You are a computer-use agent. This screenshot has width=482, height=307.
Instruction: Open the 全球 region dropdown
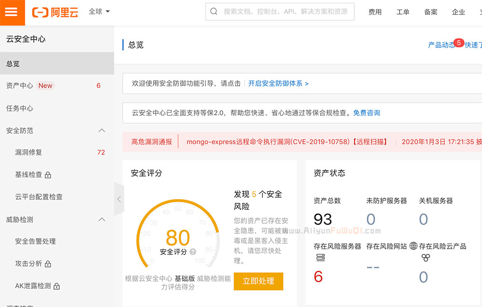[99, 12]
